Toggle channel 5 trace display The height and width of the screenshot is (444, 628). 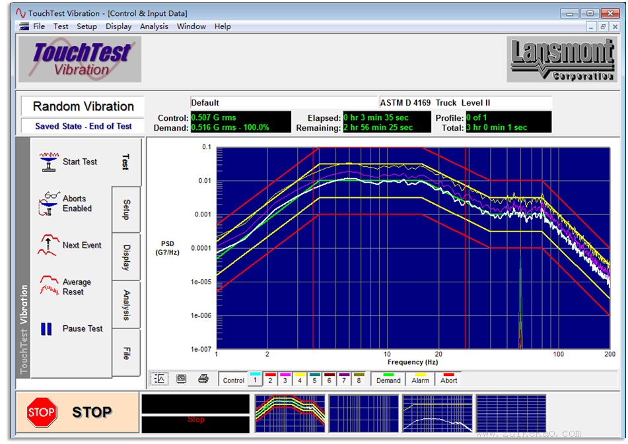pyautogui.click(x=314, y=379)
